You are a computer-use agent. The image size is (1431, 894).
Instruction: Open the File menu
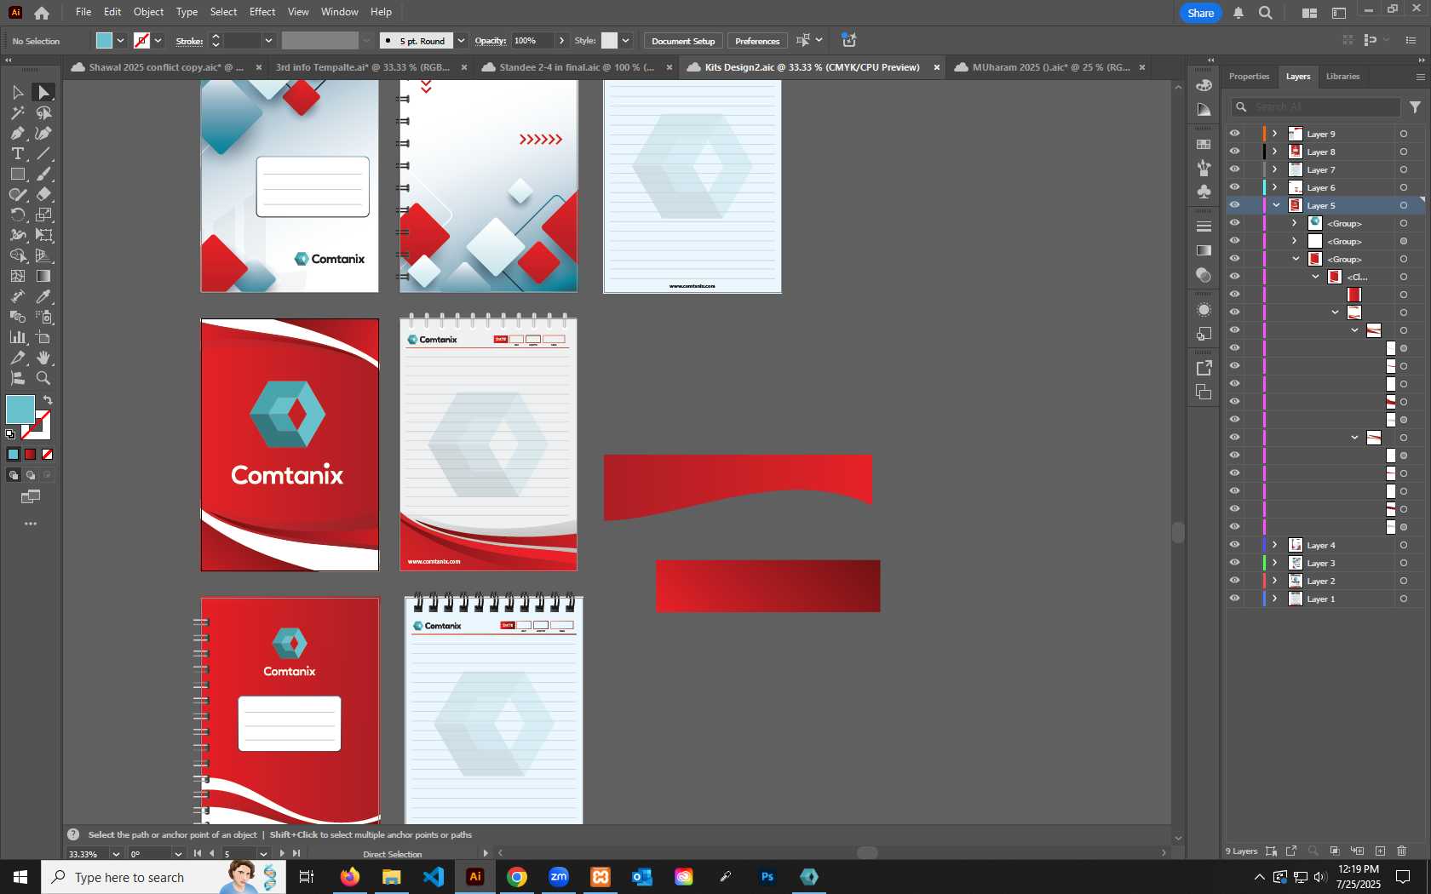83,12
